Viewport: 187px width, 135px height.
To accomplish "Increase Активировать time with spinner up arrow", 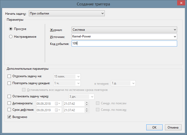I will point(87,102).
